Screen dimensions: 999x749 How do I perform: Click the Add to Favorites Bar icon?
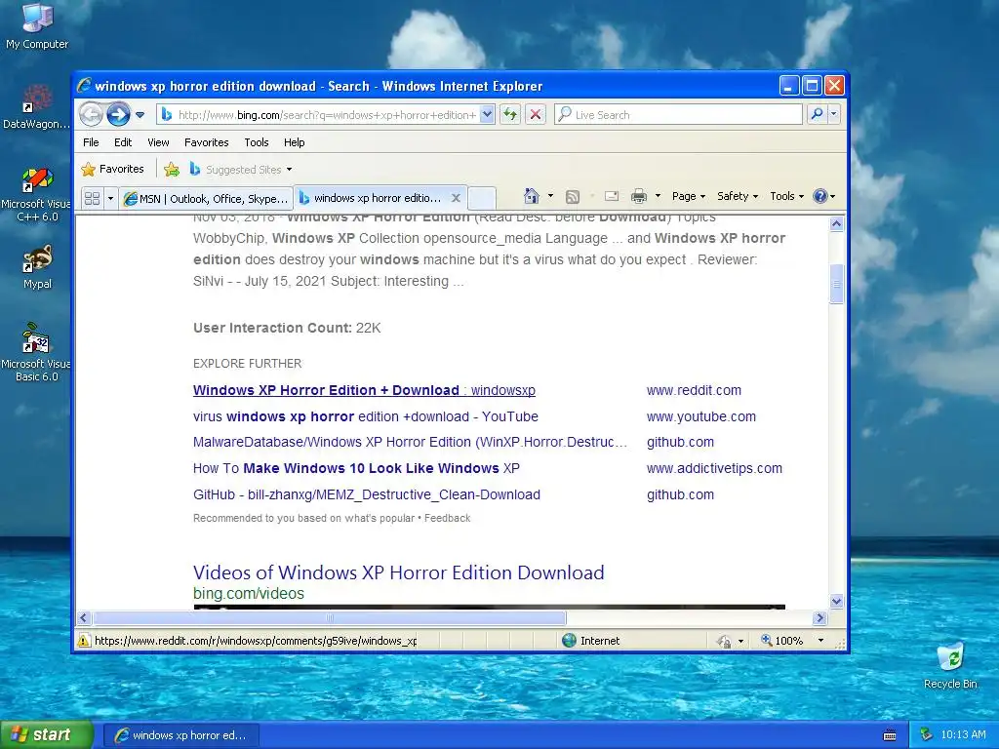click(x=172, y=170)
